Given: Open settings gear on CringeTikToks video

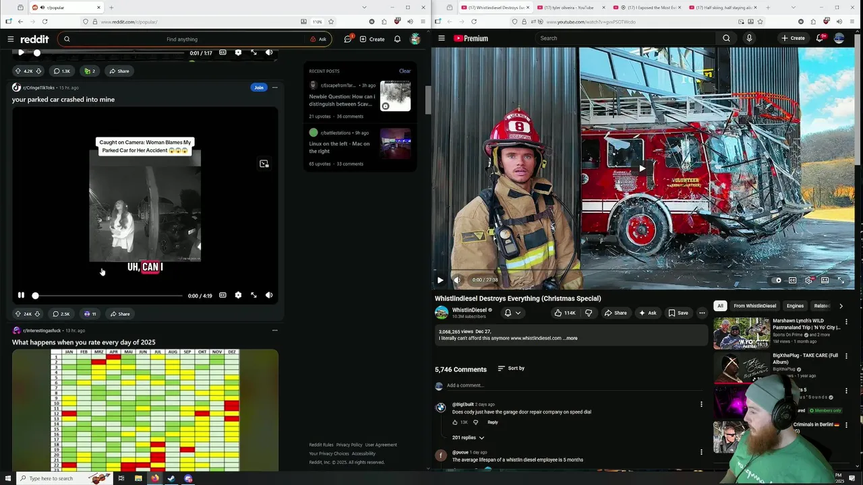Looking at the screenshot, I should coord(238,295).
